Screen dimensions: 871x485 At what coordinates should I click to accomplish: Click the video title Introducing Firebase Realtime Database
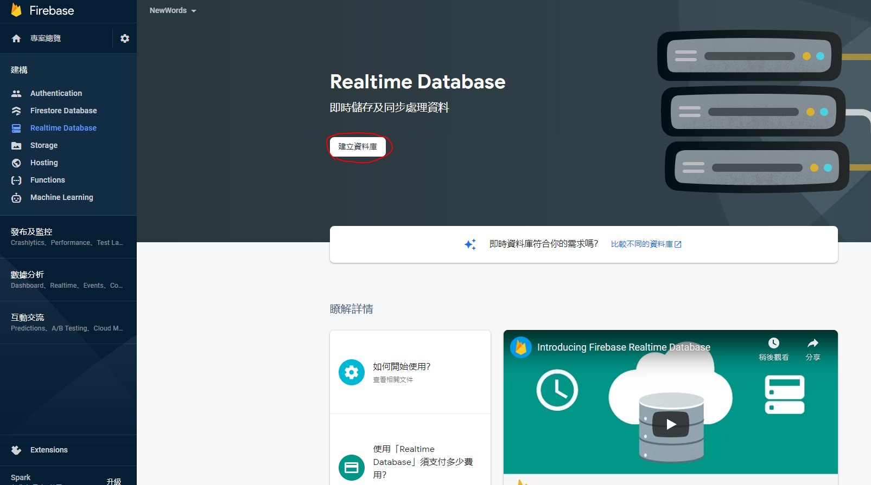coord(624,347)
